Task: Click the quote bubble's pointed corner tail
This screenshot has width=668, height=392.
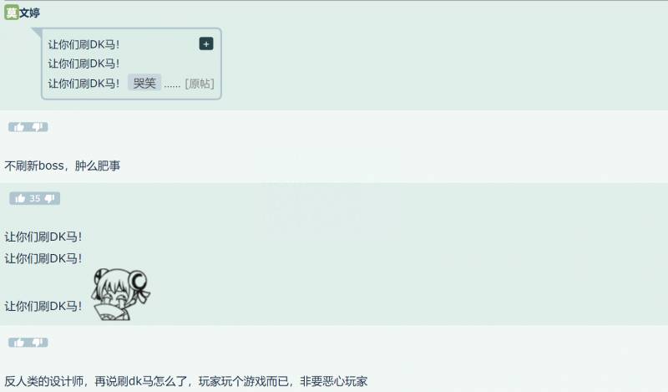Action: pos(37,33)
